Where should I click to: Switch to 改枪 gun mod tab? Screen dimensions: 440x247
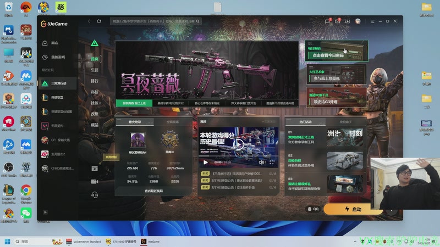(x=95, y=114)
